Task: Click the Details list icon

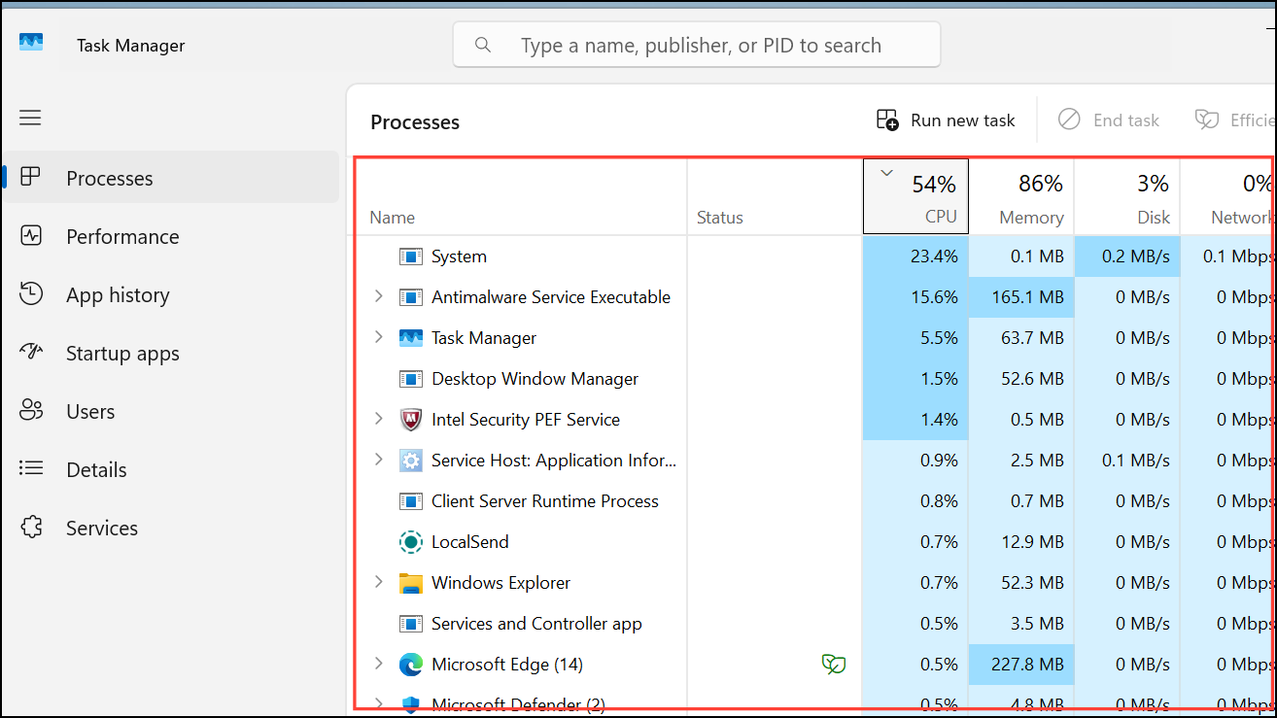Action: coord(30,468)
